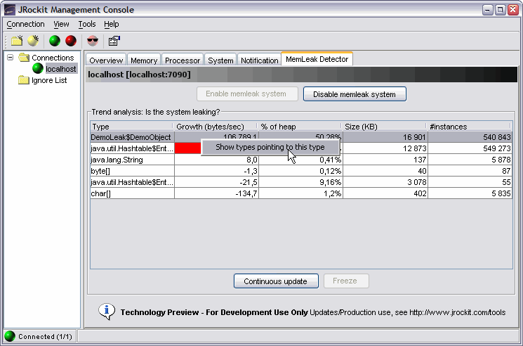Minimize the JRockit Management Console window
This screenshot has height=346, width=523.
tap(488, 10)
